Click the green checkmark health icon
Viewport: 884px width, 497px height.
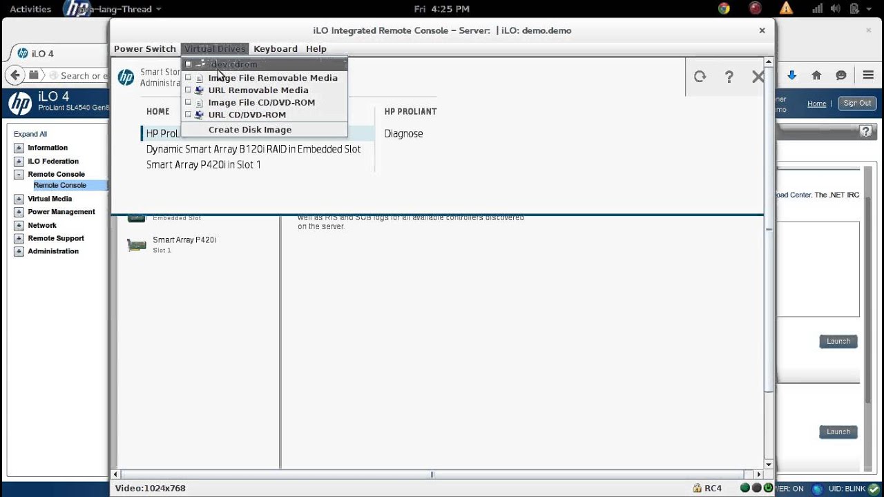pyautogui.click(x=873, y=489)
